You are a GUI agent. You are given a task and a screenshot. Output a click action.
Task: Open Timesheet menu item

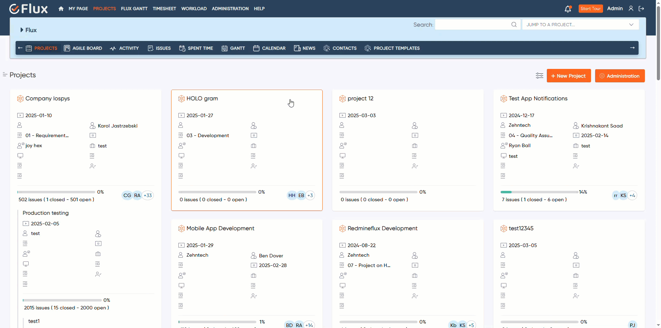pos(164,9)
